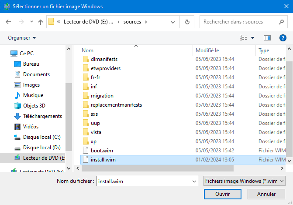Open Images in the sidebar
This screenshot has height=205, width=293.
27,85
